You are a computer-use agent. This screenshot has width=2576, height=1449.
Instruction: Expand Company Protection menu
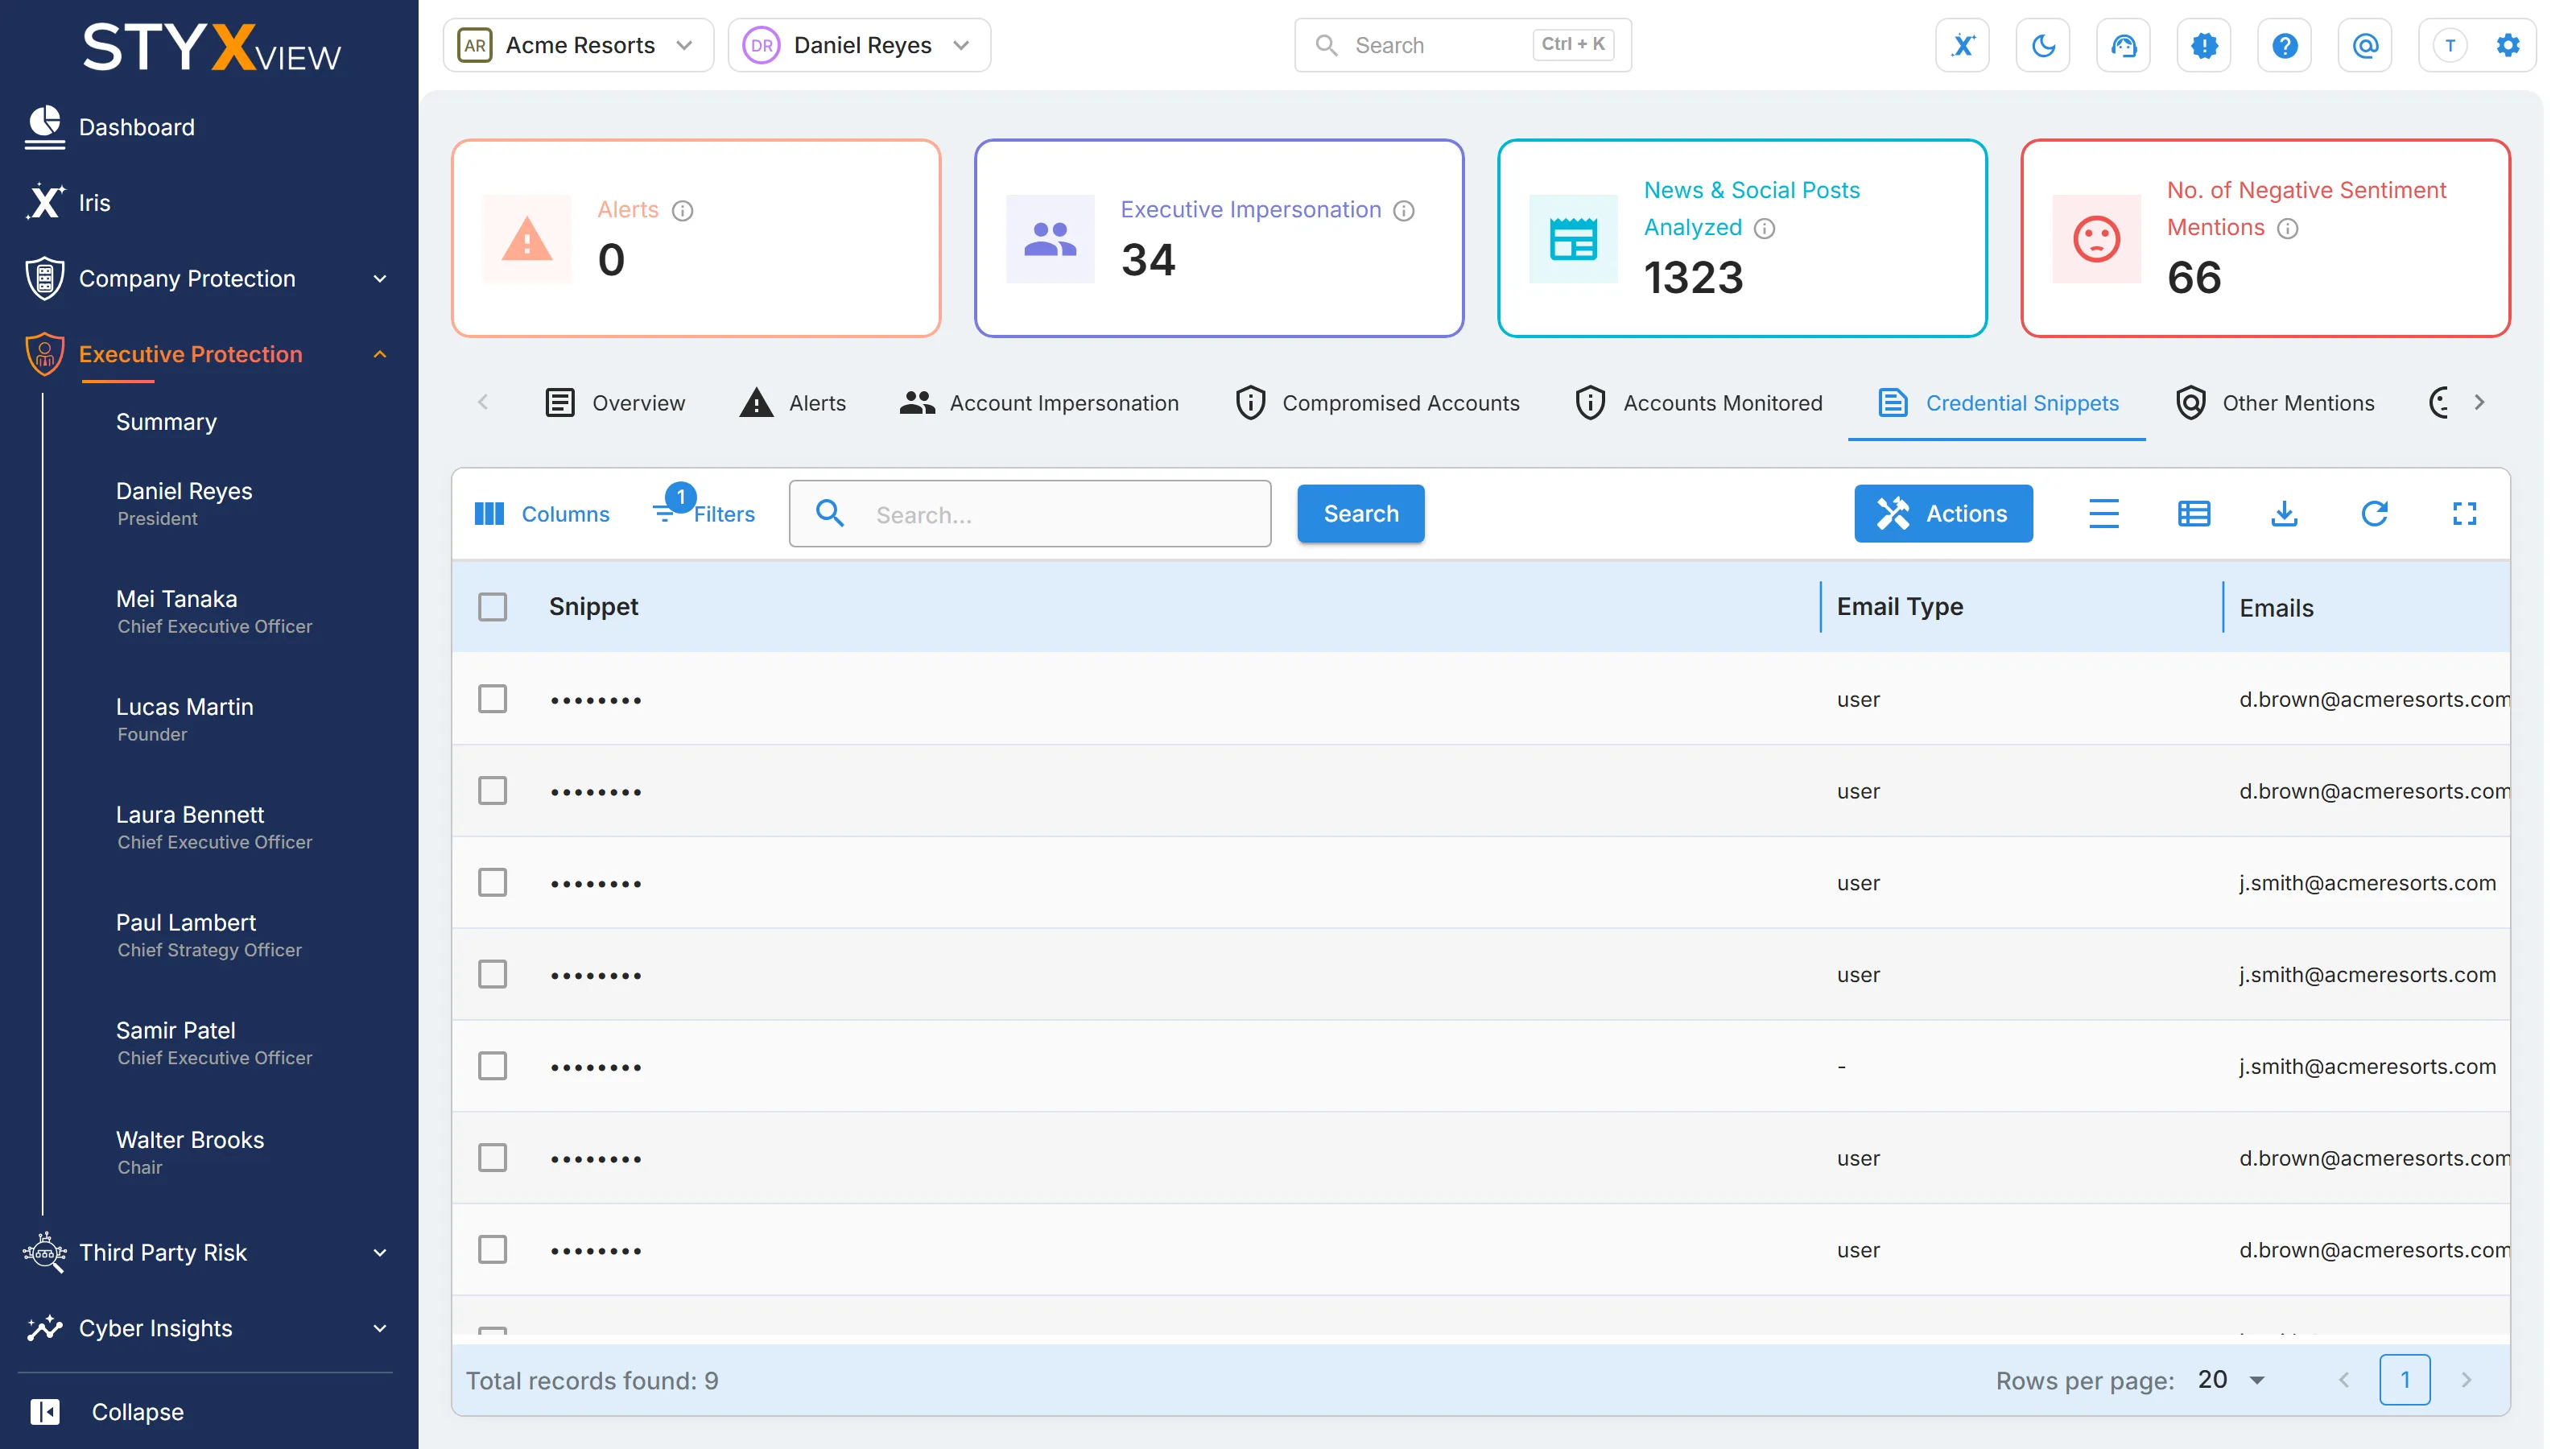[208, 278]
